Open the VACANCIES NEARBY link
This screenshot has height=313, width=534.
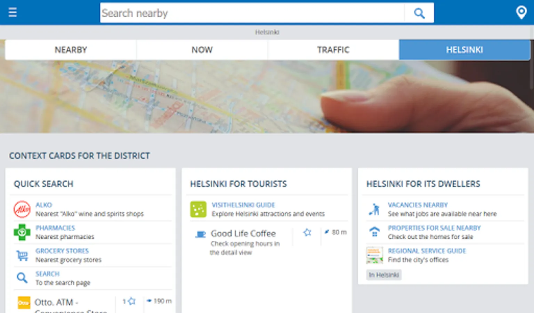[x=418, y=205]
